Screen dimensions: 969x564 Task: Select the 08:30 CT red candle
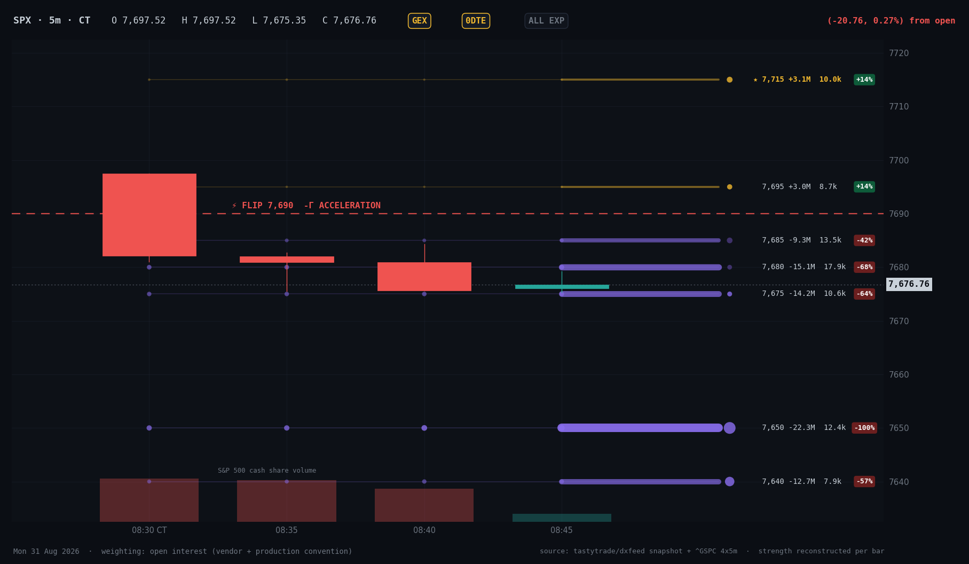click(x=149, y=215)
